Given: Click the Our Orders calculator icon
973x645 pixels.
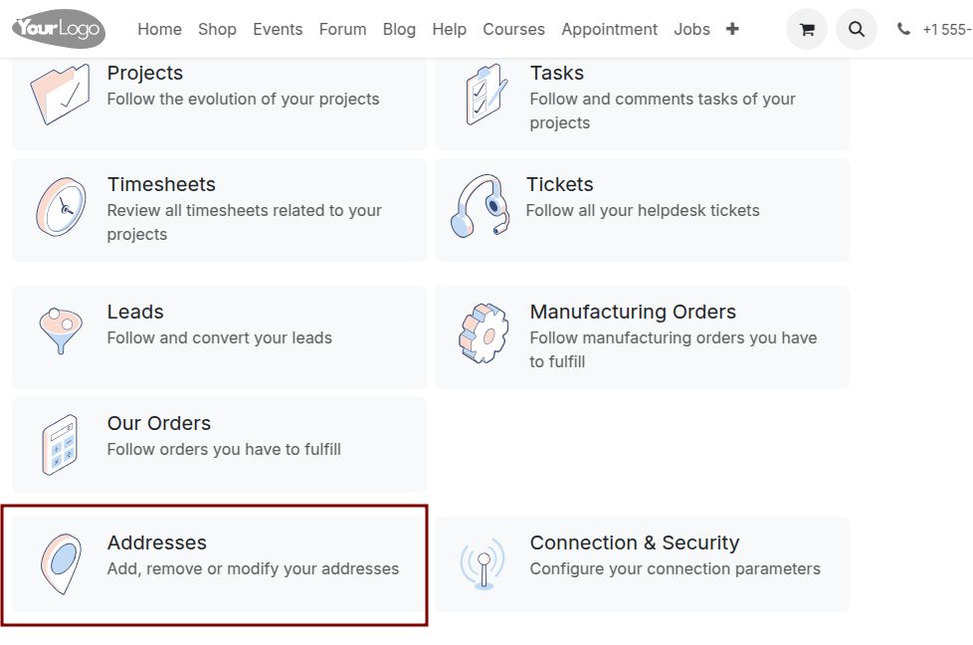Looking at the screenshot, I should [61, 445].
